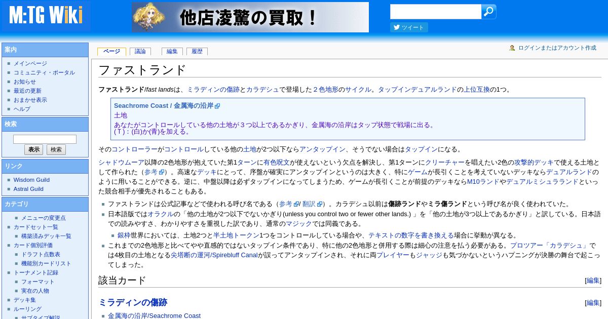Open the 編集 tab
The image size is (608, 319).
(x=172, y=52)
